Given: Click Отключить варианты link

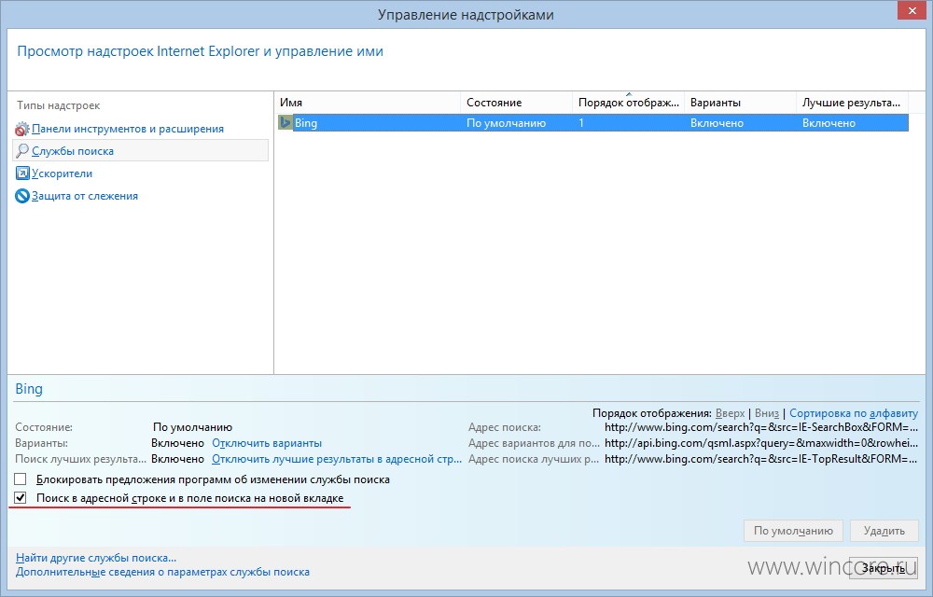Looking at the screenshot, I should pos(267,443).
